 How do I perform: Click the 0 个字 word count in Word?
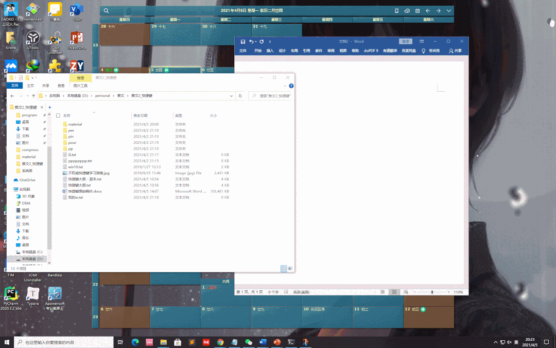pyautogui.click(x=273, y=292)
